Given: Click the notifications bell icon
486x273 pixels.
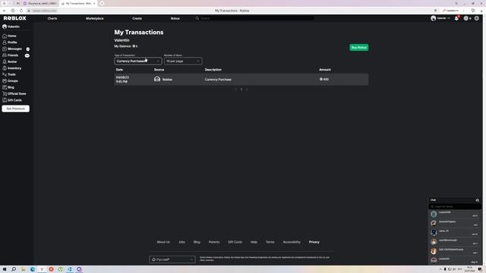Looking at the screenshot, I should (456, 18).
